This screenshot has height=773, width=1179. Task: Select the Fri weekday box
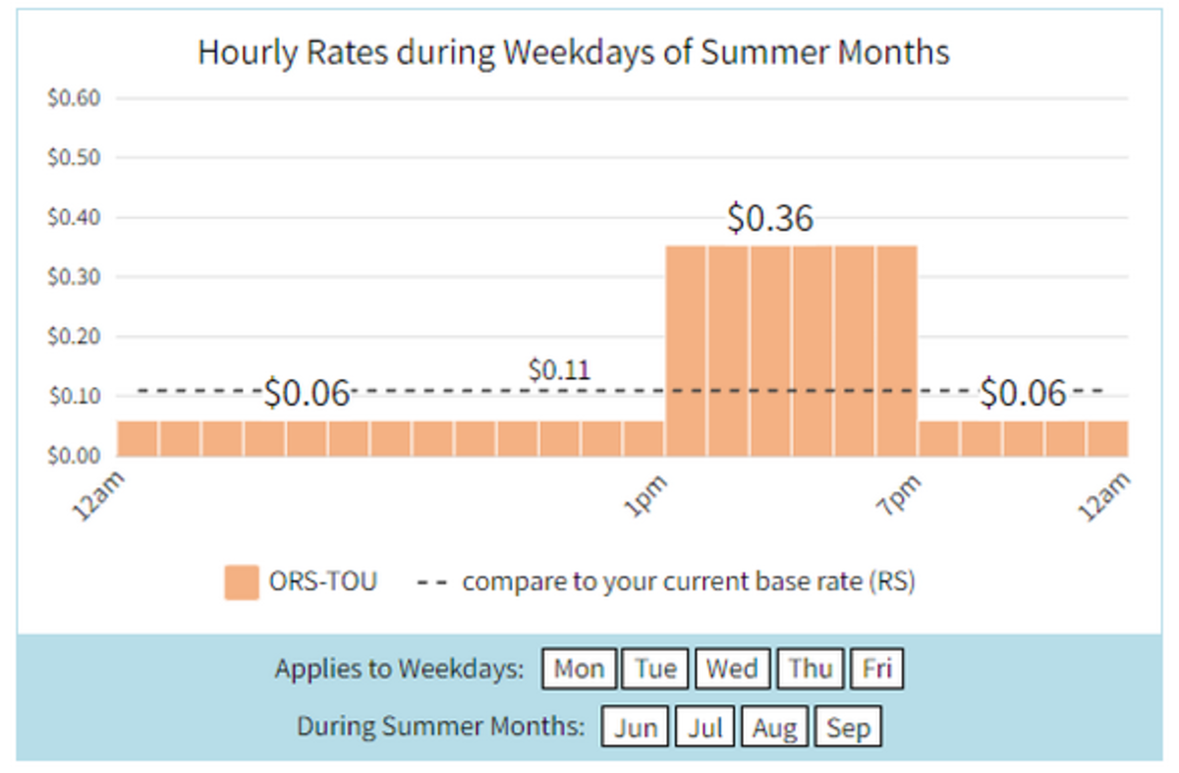click(x=876, y=670)
